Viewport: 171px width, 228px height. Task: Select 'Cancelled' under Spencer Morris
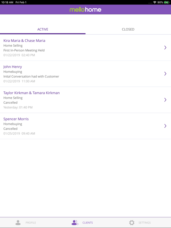tap(10, 129)
